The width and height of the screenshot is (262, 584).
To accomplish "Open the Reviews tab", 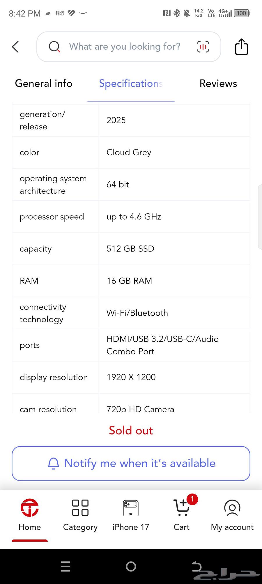I will [218, 84].
